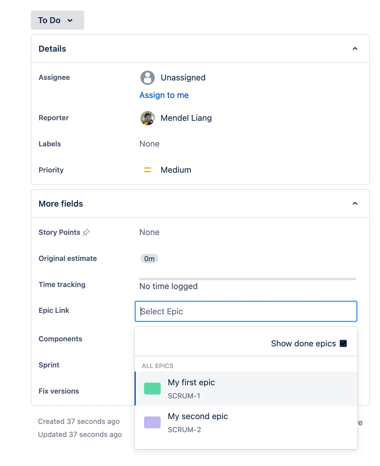Collapse the More fields section chevron

pos(355,204)
